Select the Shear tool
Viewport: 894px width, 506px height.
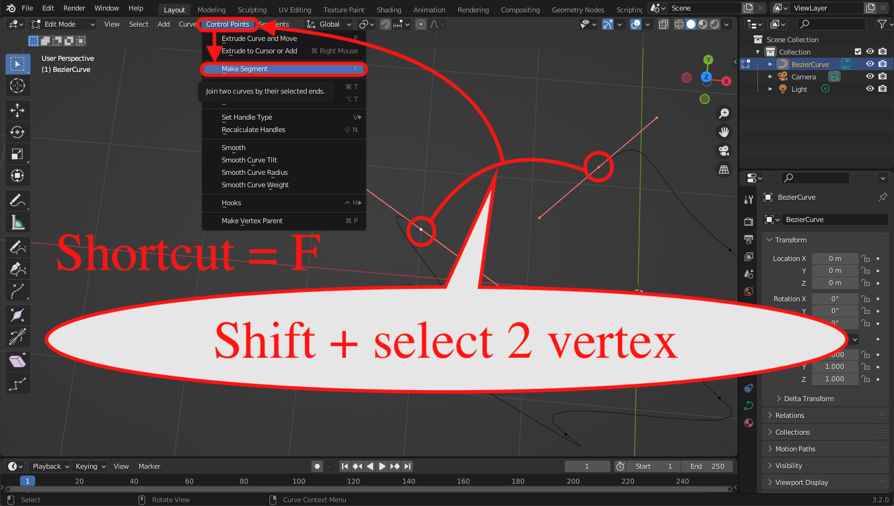[x=17, y=362]
